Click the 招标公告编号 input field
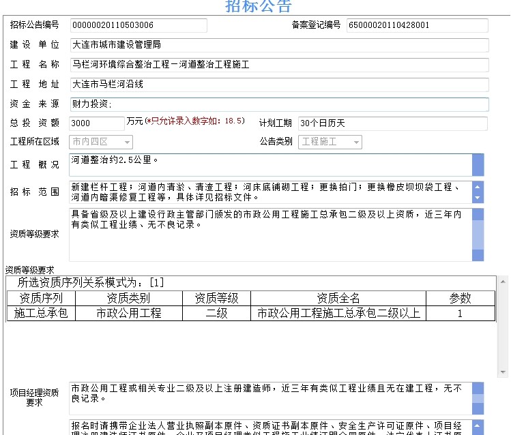 138,25
